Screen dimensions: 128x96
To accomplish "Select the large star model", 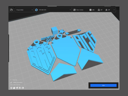I will 62,31.
